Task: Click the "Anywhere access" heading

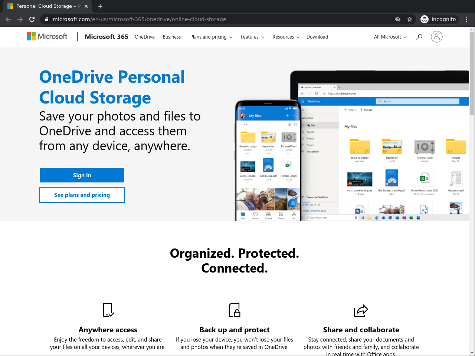Action: pos(108,330)
